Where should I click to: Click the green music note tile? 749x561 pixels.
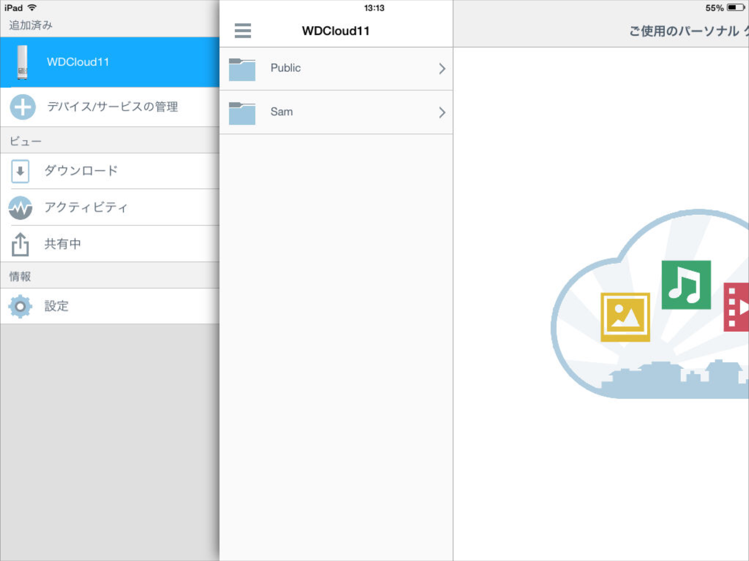click(686, 285)
